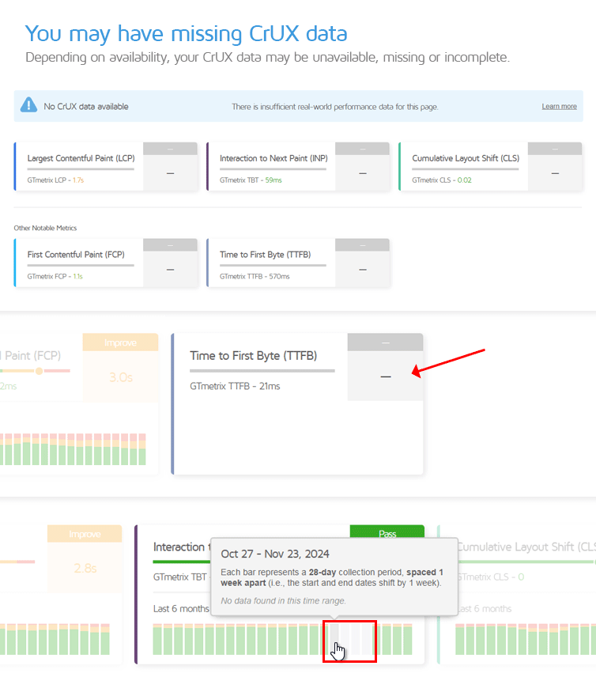
Task: Click the GTmetrix TBT - 59ms text
Action: tap(251, 180)
